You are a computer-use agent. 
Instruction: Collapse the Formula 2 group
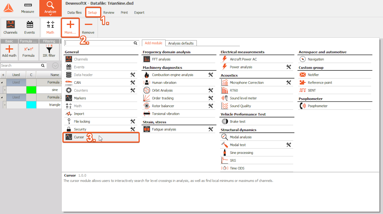[2, 97]
